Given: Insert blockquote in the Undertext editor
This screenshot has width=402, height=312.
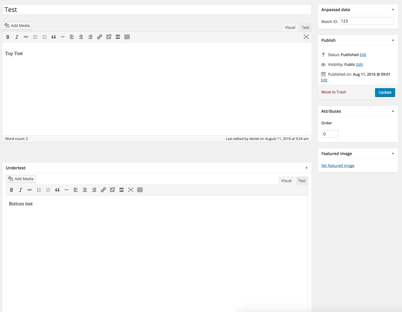Looking at the screenshot, I should point(57,190).
